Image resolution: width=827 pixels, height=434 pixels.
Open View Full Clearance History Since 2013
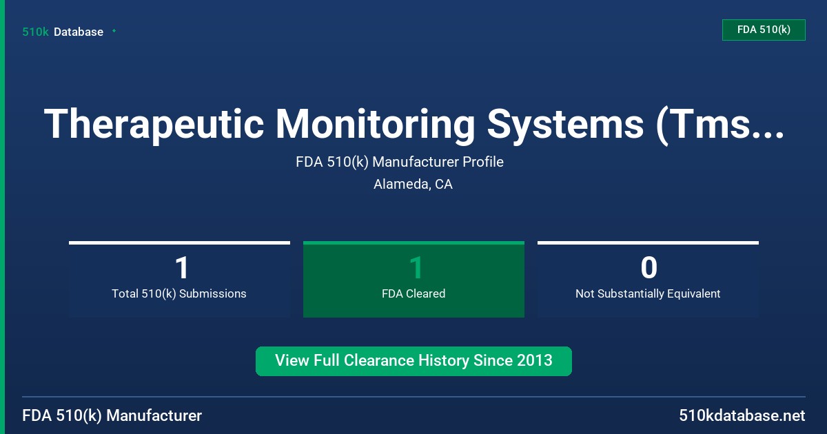pos(413,361)
